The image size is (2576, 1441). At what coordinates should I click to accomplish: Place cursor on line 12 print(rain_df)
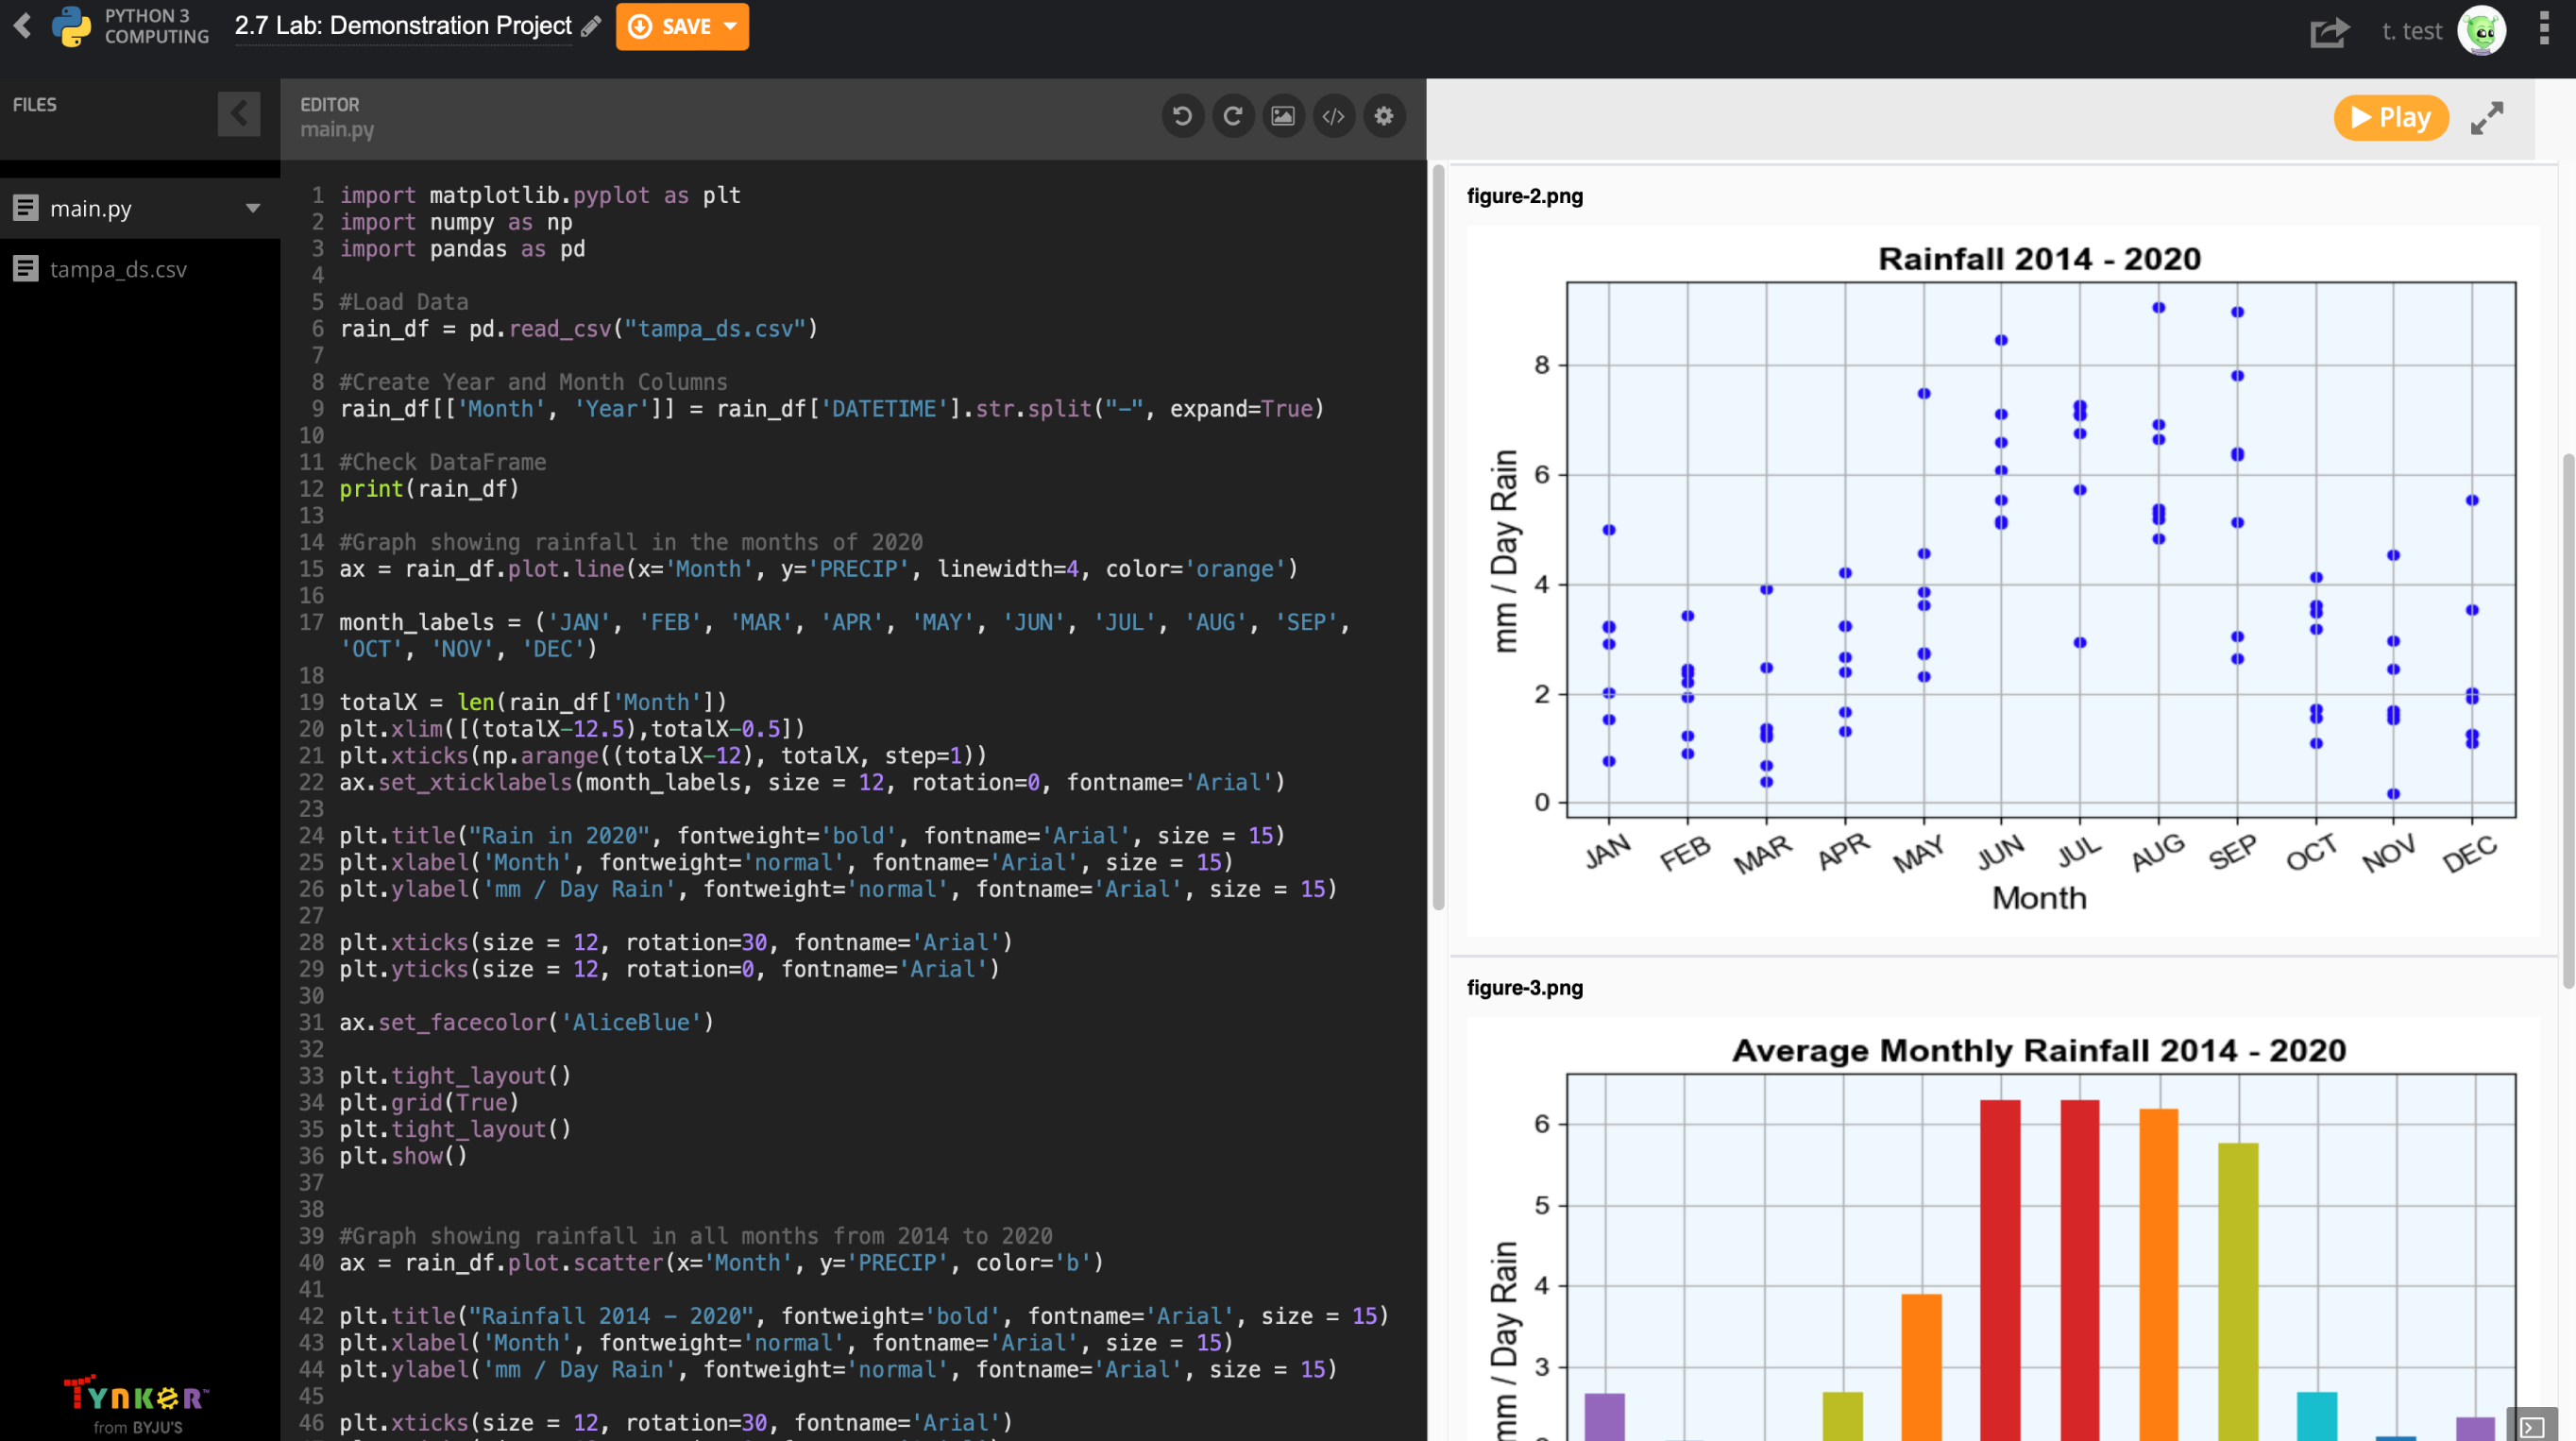[429, 489]
